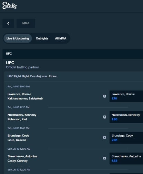The image size is (143, 174).
Task: Open the Shevchenko, Antonina fight listing
Action: [x=22, y=156]
